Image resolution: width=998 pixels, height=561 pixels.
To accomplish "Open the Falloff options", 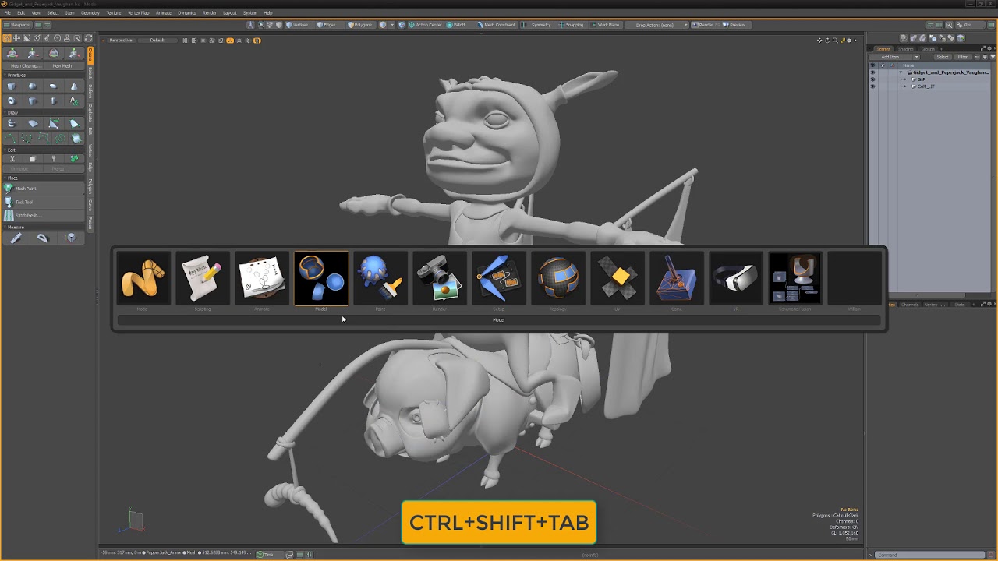I will tap(457, 25).
